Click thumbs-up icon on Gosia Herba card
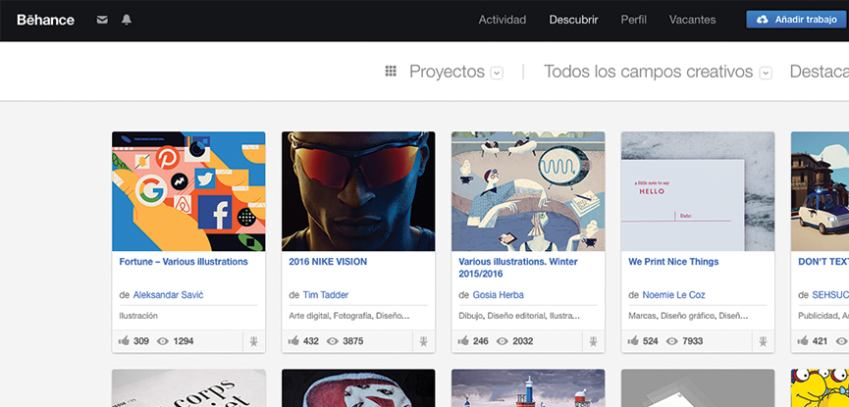Viewport: 849px width, 407px height. tap(463, 341)
